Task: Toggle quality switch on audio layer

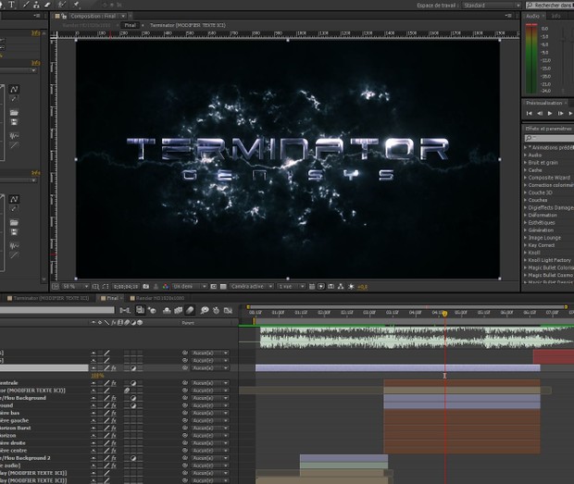Action: coord(106,465)
